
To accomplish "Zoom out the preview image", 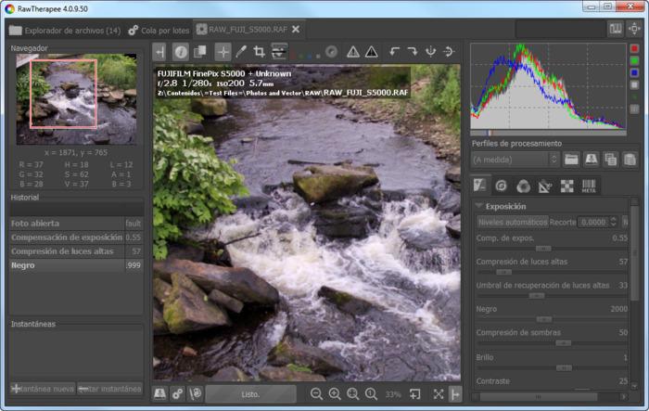I will [317, 394].
